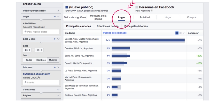Image resolution: width=217 pixels, height=103 pixels.
Task: Select Todos gender option
Action: [29, 60]
